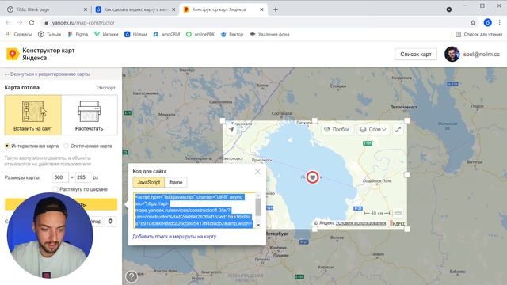
Task: Select Интерактивная карта radio button
Action: point(7,146)
